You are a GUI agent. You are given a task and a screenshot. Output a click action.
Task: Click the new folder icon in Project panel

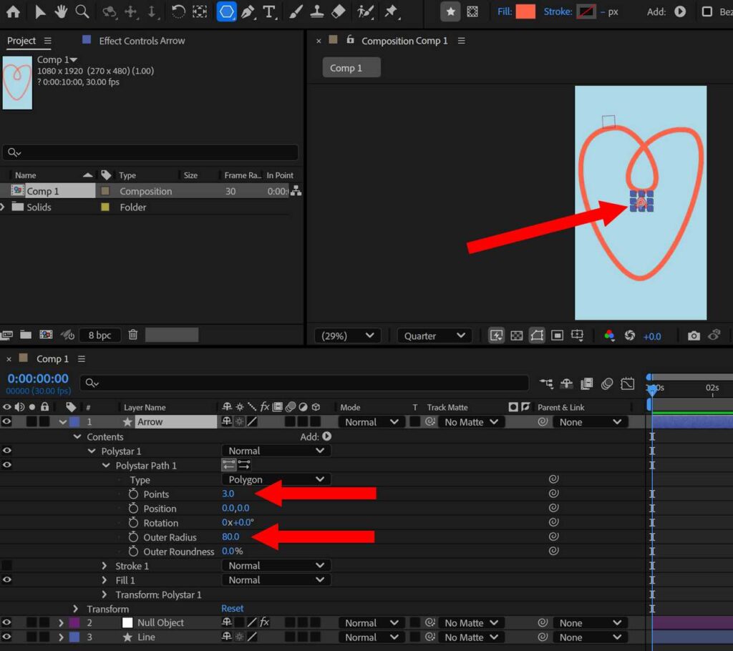pyautogui.click(x=26, y=335)
